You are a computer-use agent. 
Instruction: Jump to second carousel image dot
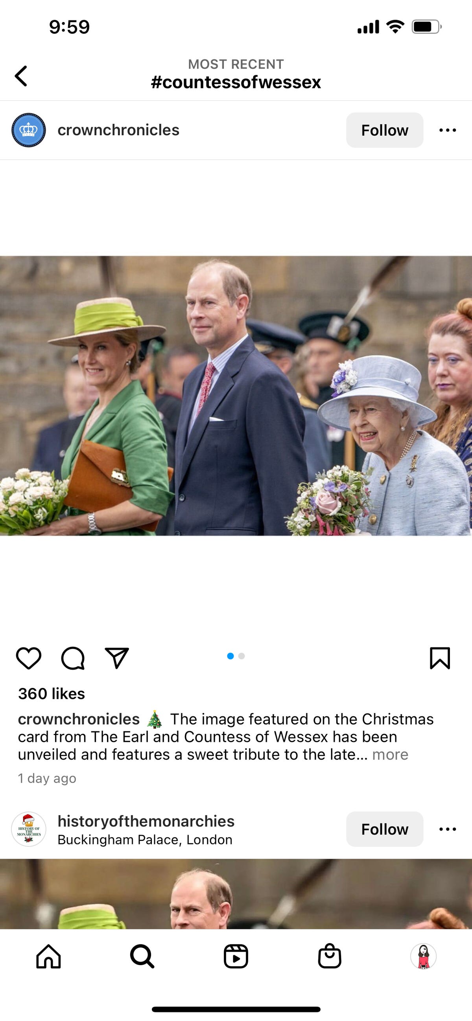pos(242,656)
